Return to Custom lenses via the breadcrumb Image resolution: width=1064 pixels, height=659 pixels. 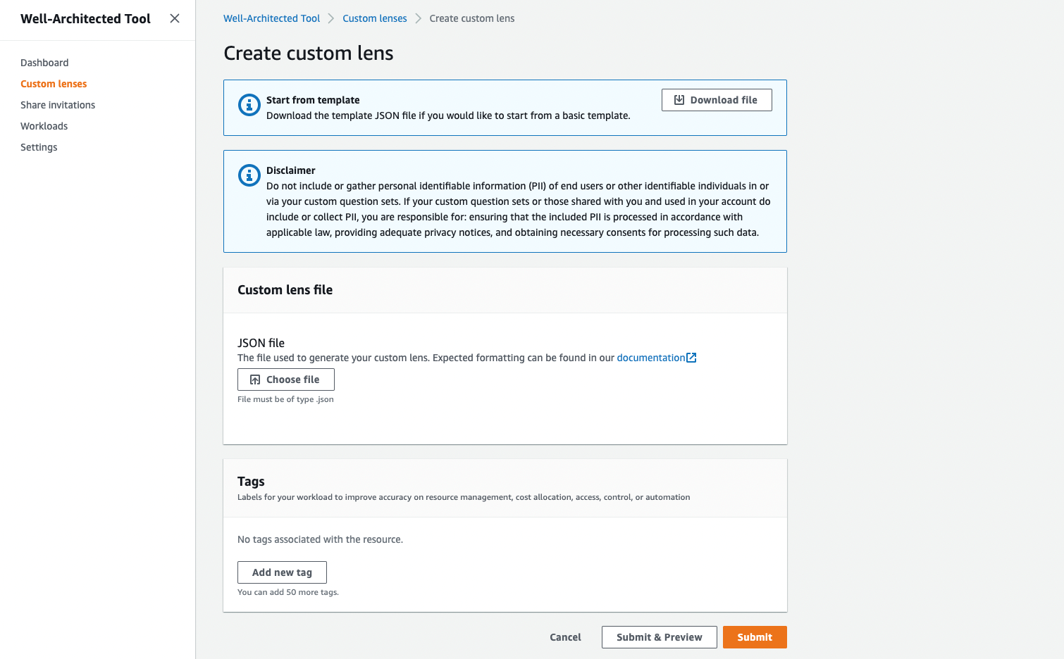click(374, 18)
